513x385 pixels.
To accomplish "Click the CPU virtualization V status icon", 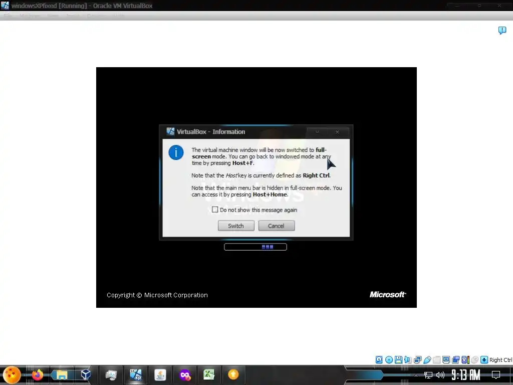I will (465, 360).
